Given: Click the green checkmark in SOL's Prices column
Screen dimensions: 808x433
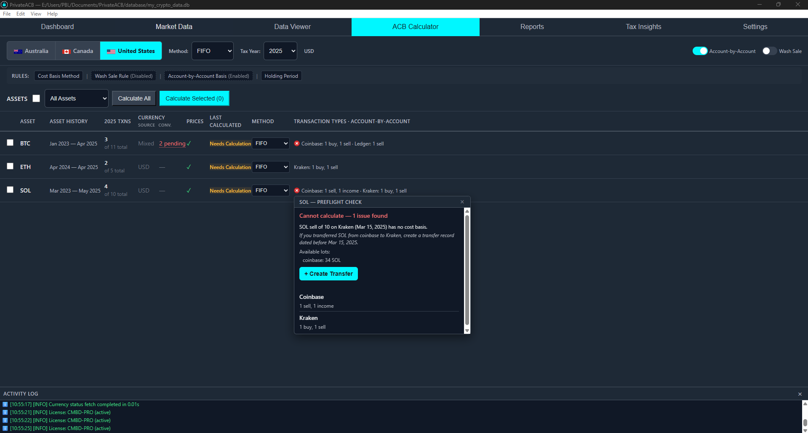Looking at the screenshot, I should tap(189, 190).
